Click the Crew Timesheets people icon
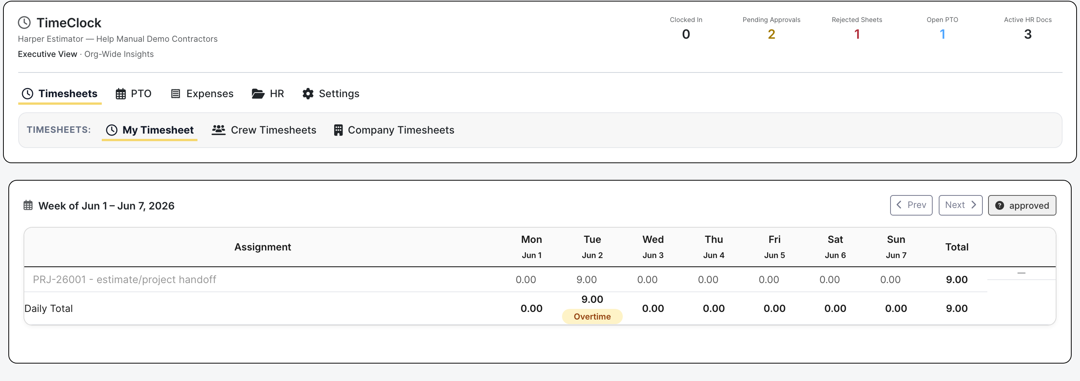Screen dimensions: 1080x381 218,130
